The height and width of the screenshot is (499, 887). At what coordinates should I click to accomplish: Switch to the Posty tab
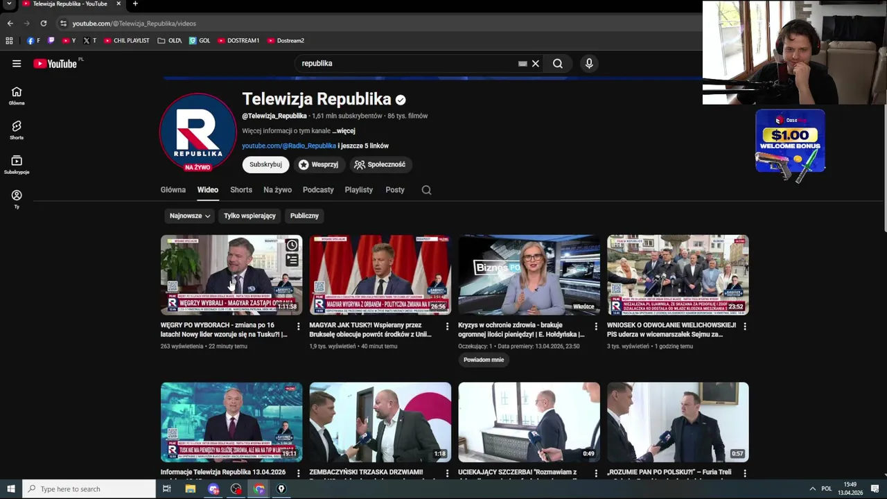pyautogui.click(x=395, y=190)
